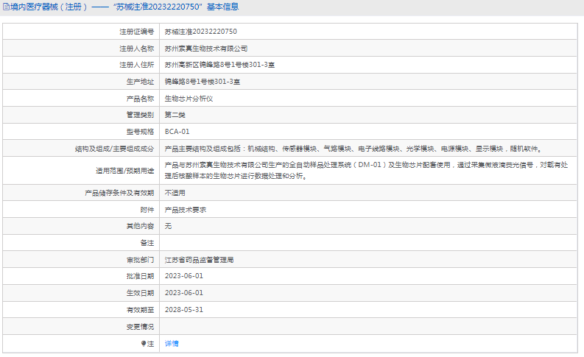Select registrant name 苏州宾真生物技术有限公司

206,49
